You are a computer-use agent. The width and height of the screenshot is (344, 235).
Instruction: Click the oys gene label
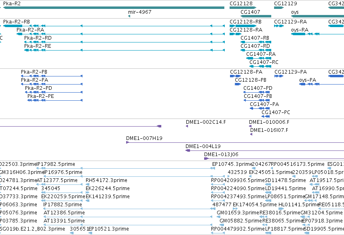295,12
